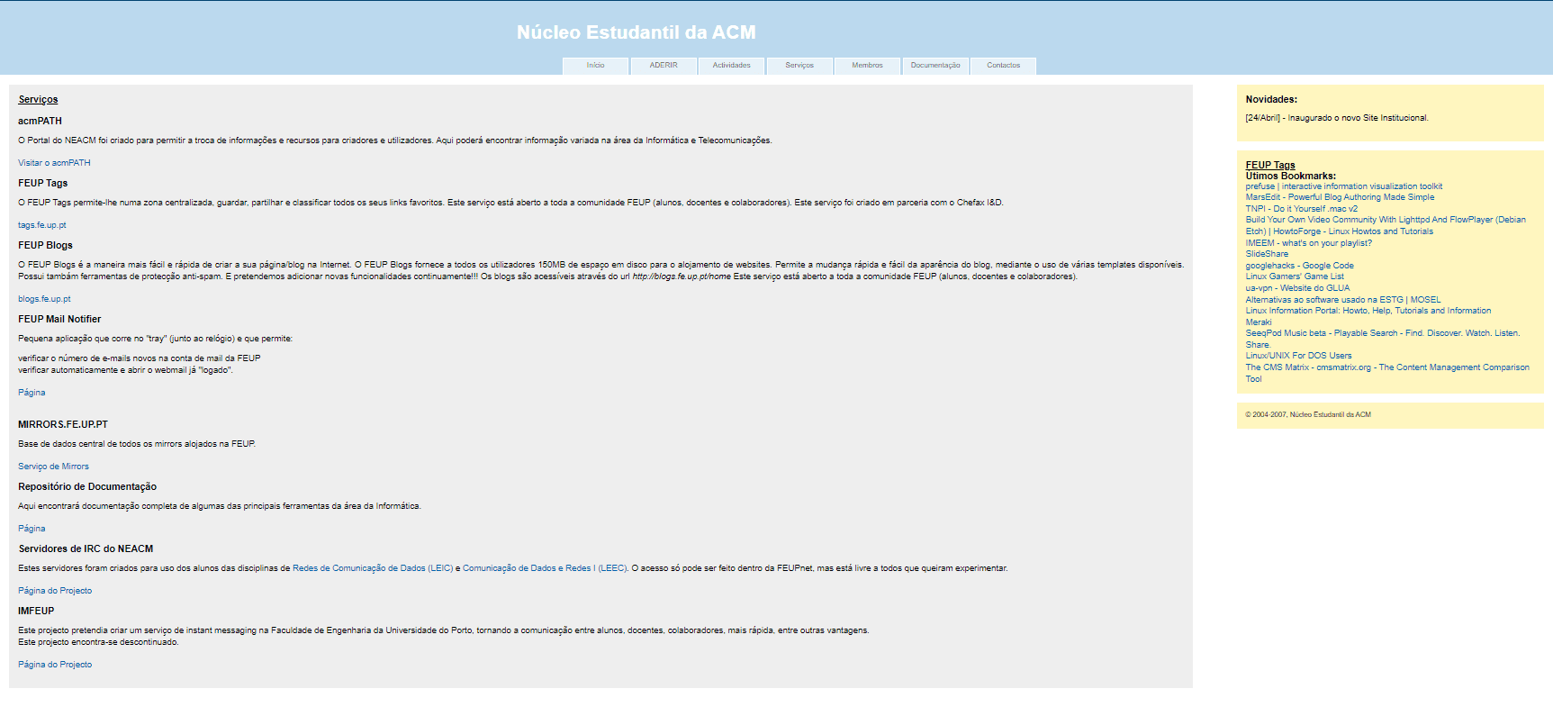Open the ua-vpn - Website do GLUA bookmark
This screenshot has width=1553, height=716.
(1297, 288)
